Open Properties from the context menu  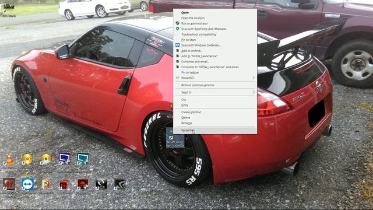[215, 130]
